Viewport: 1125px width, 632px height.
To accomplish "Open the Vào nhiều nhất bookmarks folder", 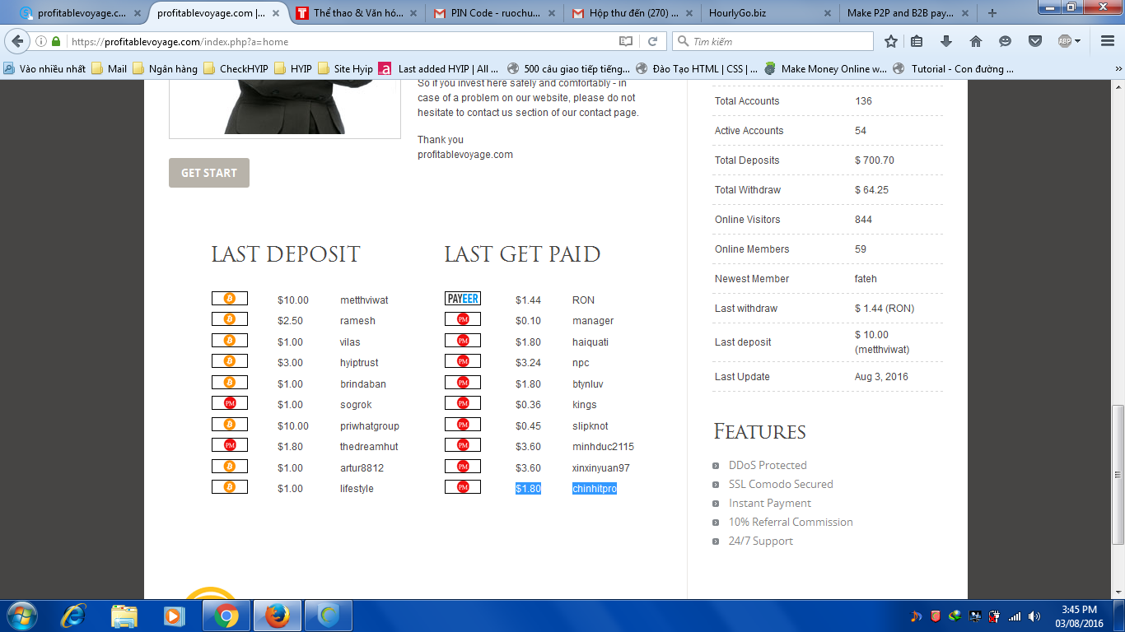I will pos(45,69).
